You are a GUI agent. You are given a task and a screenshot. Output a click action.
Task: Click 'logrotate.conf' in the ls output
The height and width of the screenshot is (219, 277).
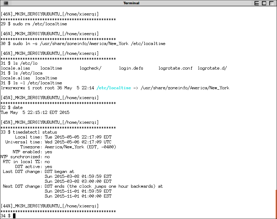point(175,68)
